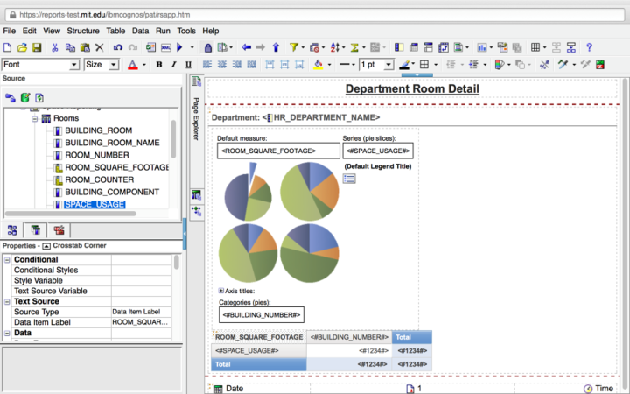630x394 pixels.
Task: Click the Cut scissors icon
Action: coord(54,47)
